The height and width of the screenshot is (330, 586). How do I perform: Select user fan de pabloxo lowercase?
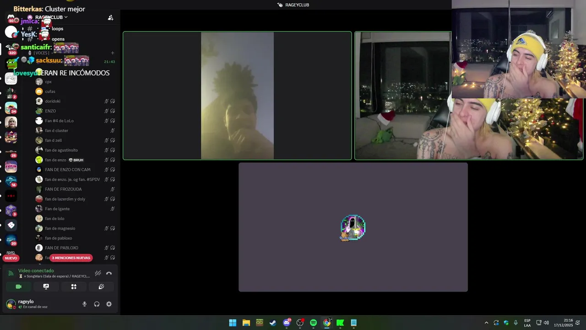pos(75,238)
